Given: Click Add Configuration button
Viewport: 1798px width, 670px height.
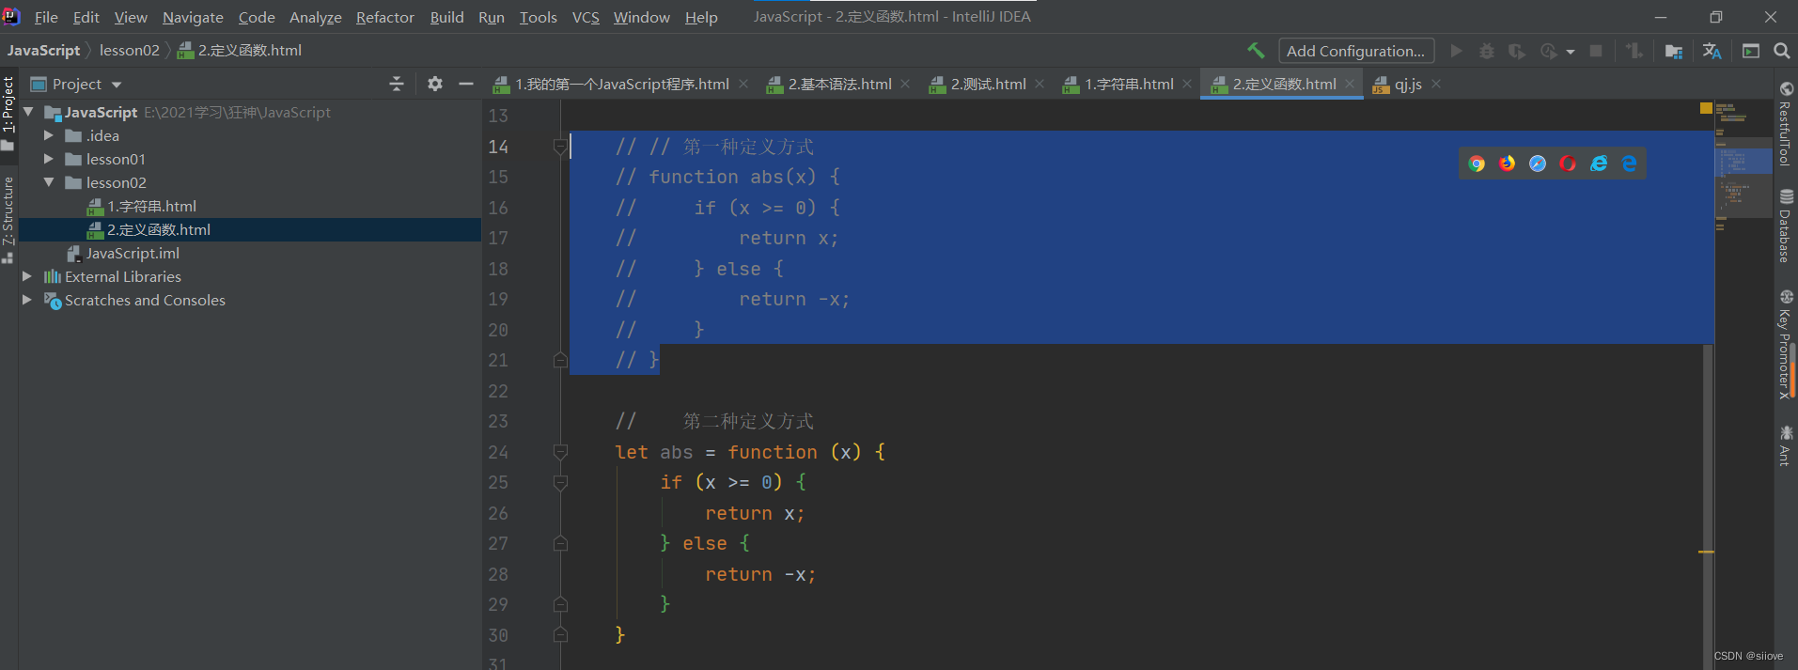Looking at the screenshot, I should (x=1356, y=51).
